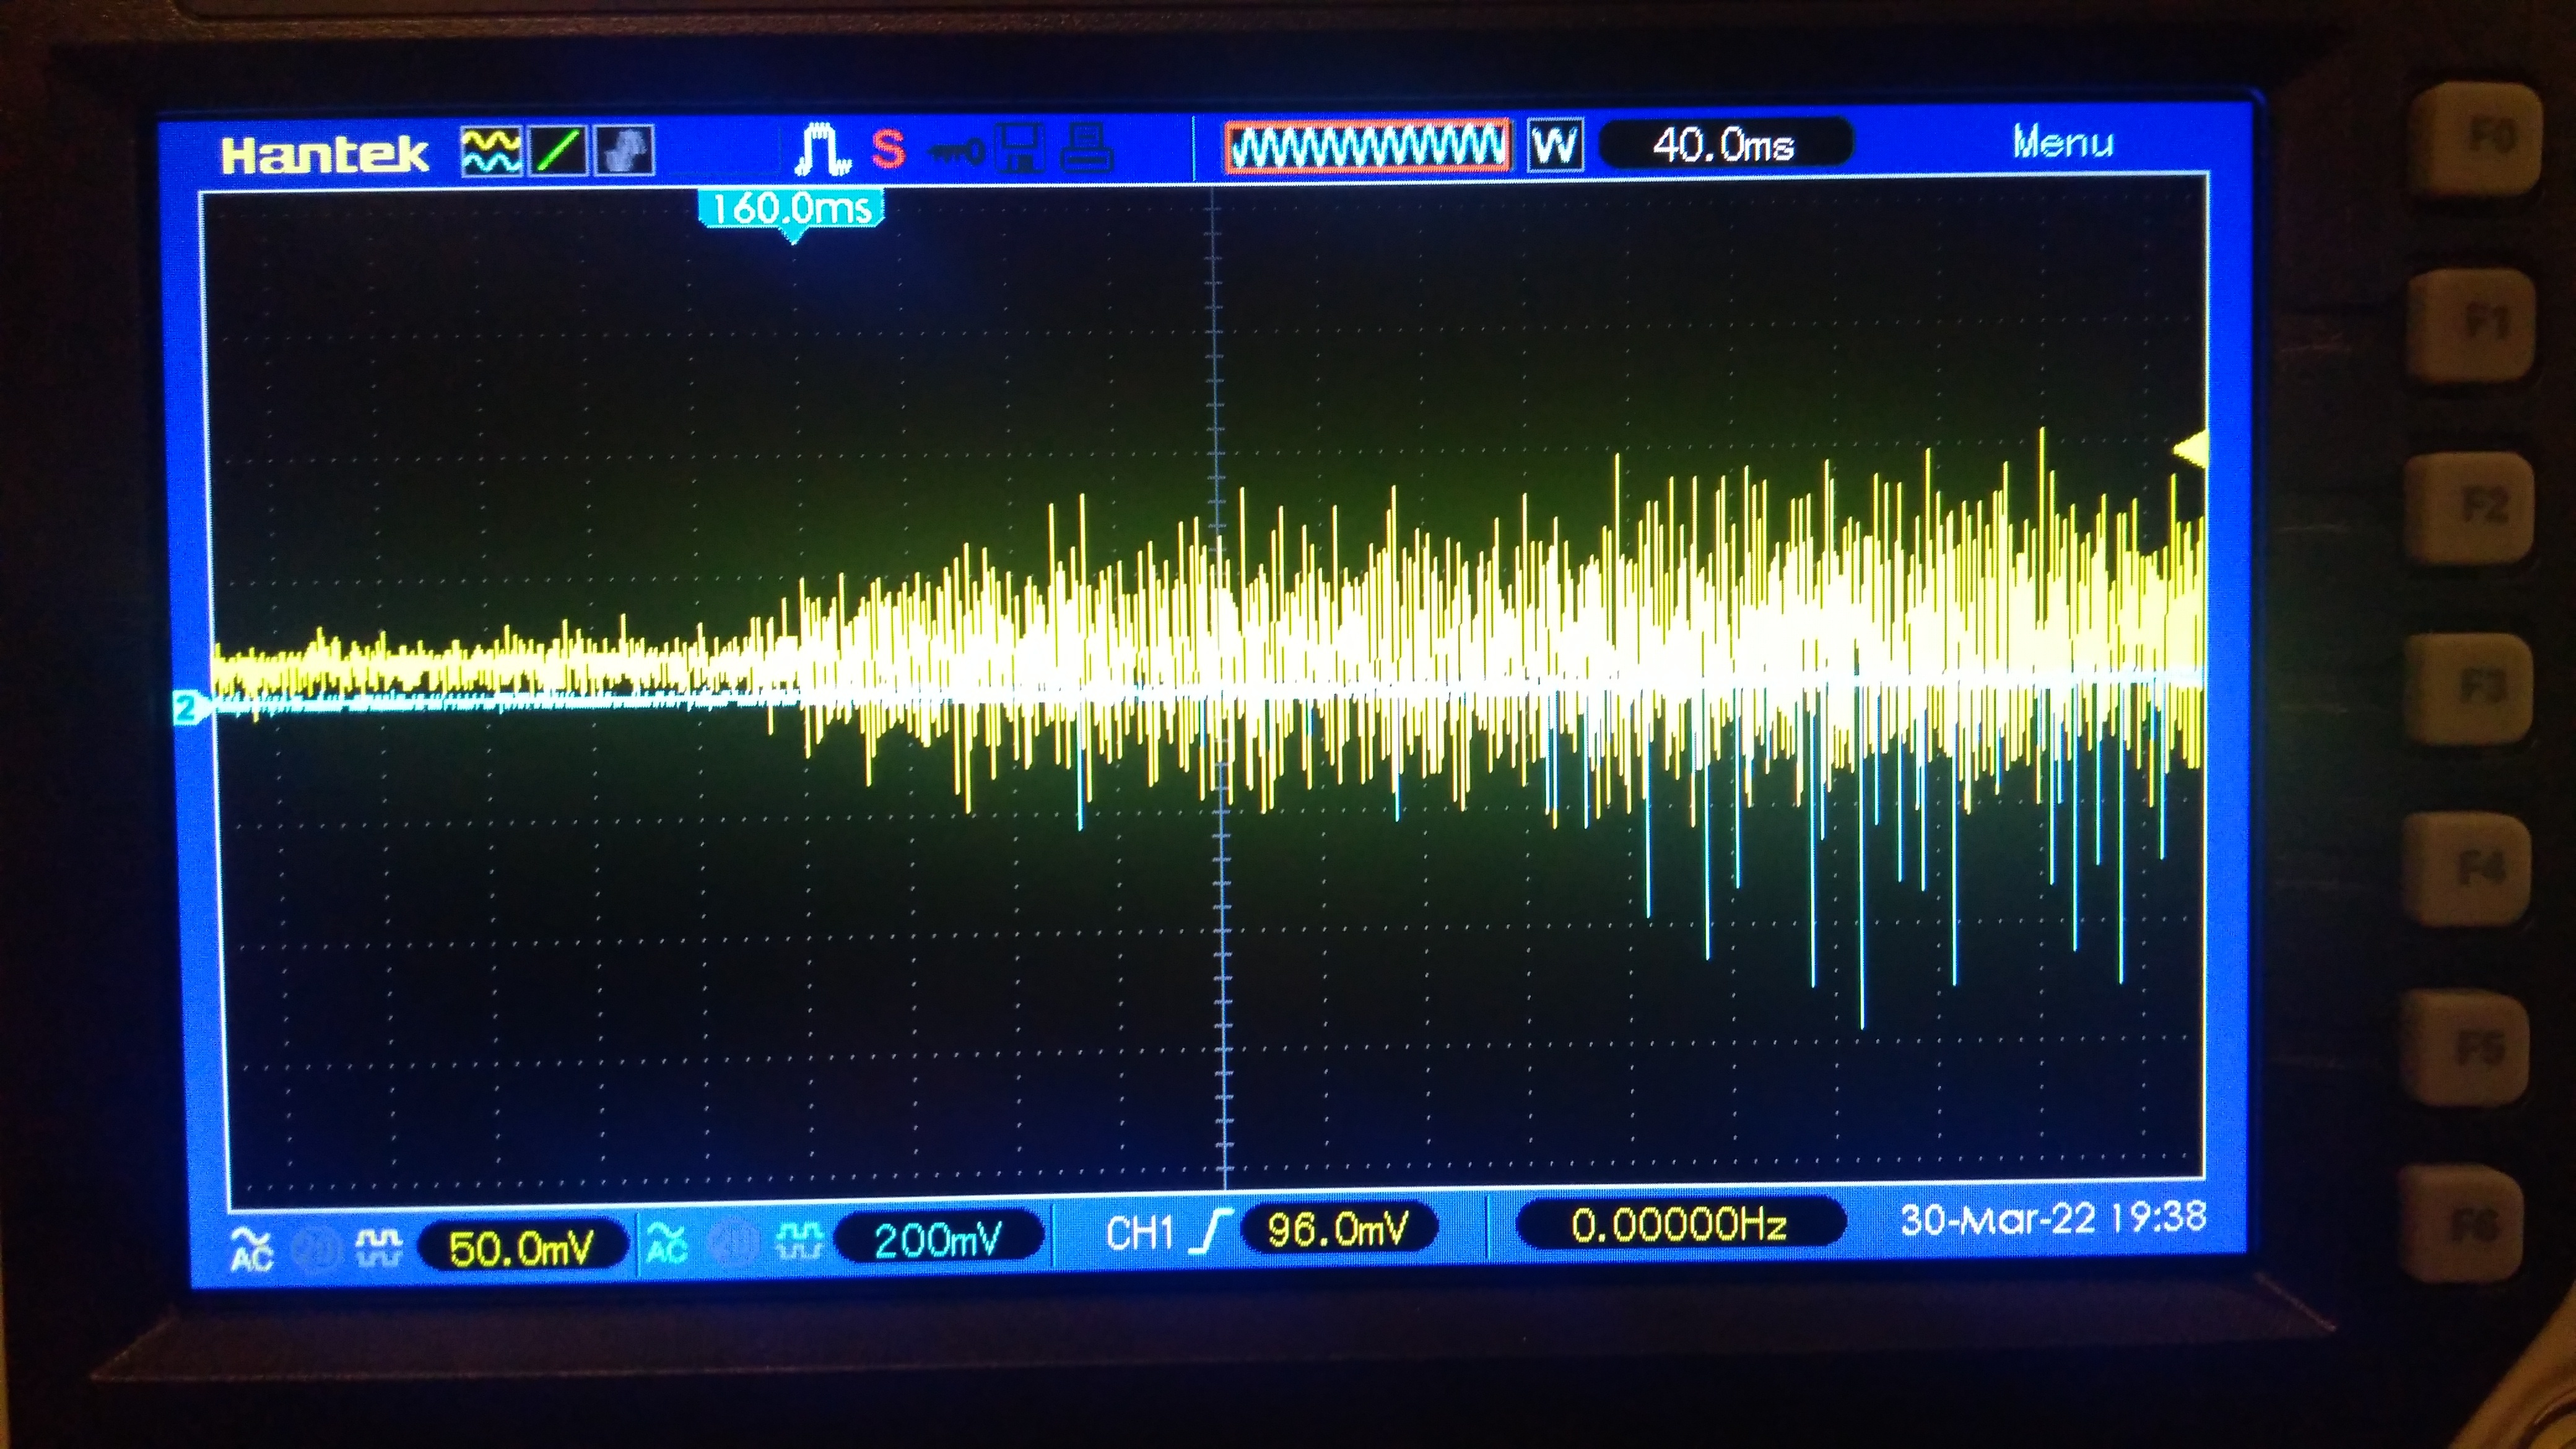Click the Hantek logo
This screenshot has height=1449, width=2576.
pos(324,154)
